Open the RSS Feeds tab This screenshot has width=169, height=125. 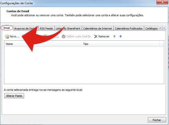(46, 29)
